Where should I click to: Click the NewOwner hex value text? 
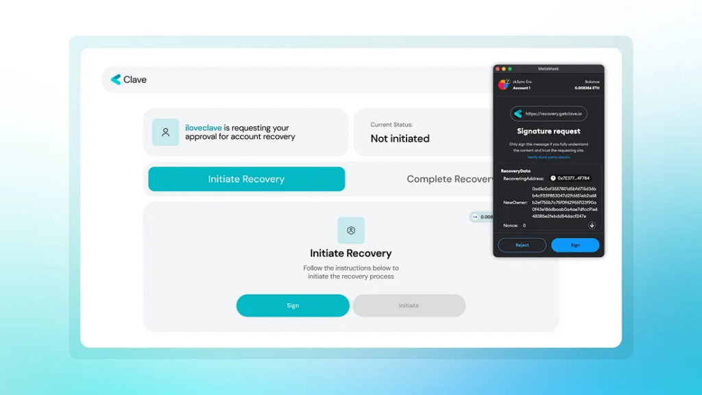point(564,202)
